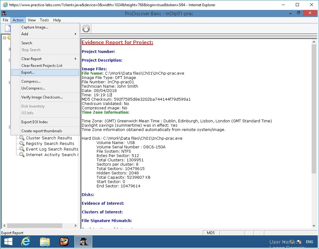319x249 pixels.
Task: Click the MD5 status bar cell
Action: pyautogui.click(x=211, y=233)
